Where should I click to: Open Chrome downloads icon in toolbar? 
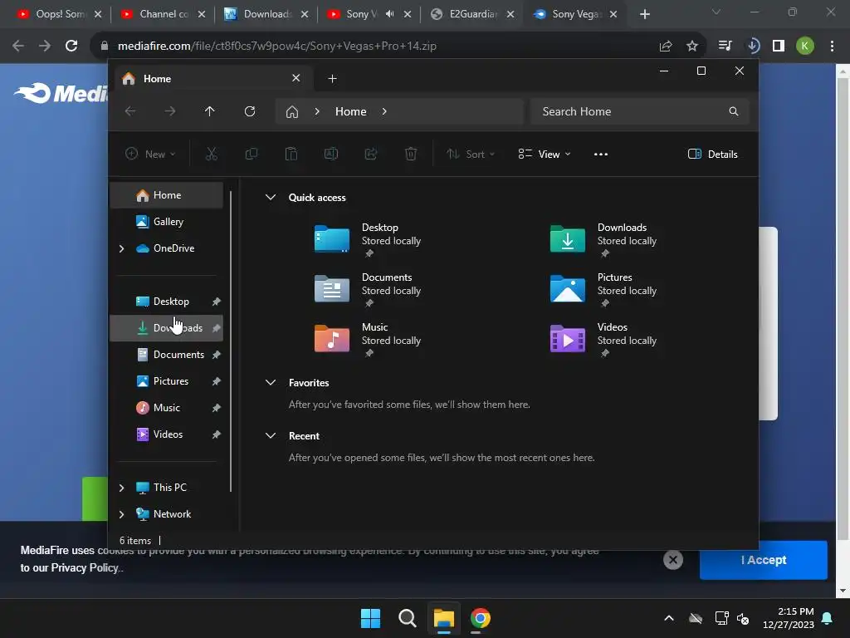coord(753,46)
